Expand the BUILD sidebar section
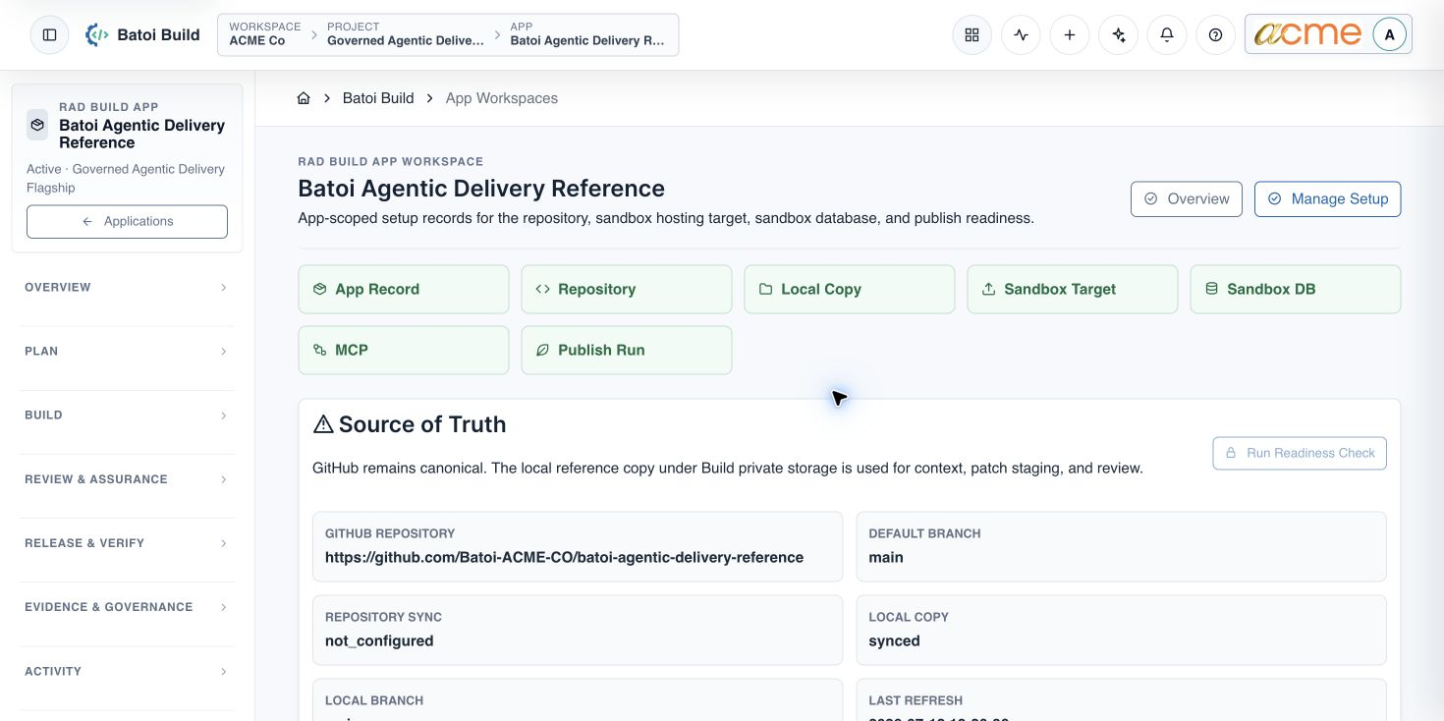The image size is (1444, 721). [x=127, y=415]
